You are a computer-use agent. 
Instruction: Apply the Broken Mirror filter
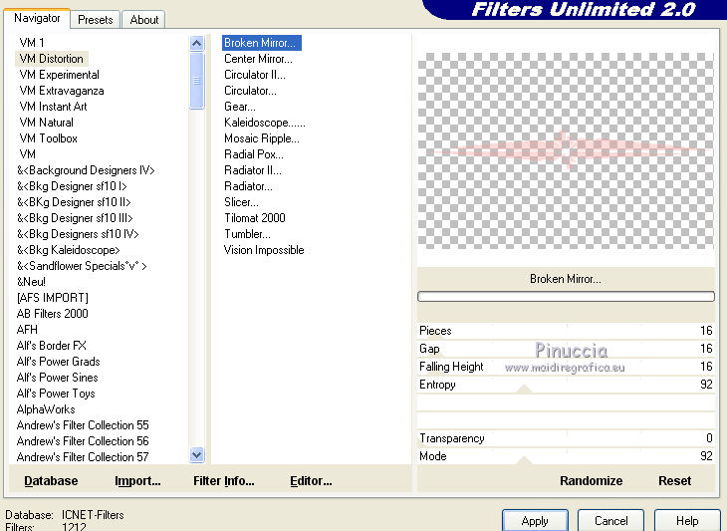tap(535, 521)
